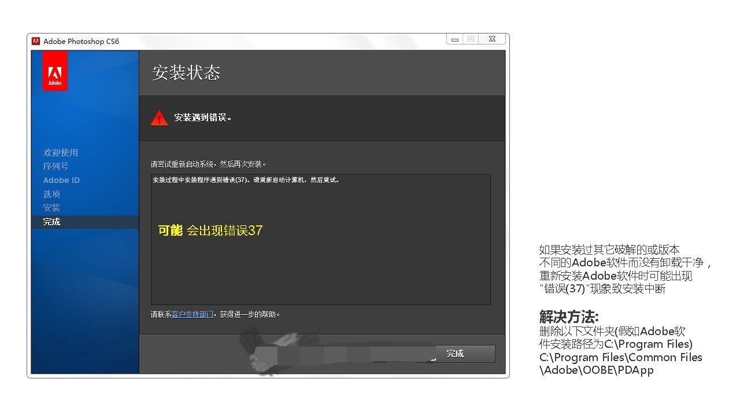This screenshot has height=416, width=740.
Task: Select the Adobe ID step in sidebar
Action: pyautogui.click(x=61, y=180)
